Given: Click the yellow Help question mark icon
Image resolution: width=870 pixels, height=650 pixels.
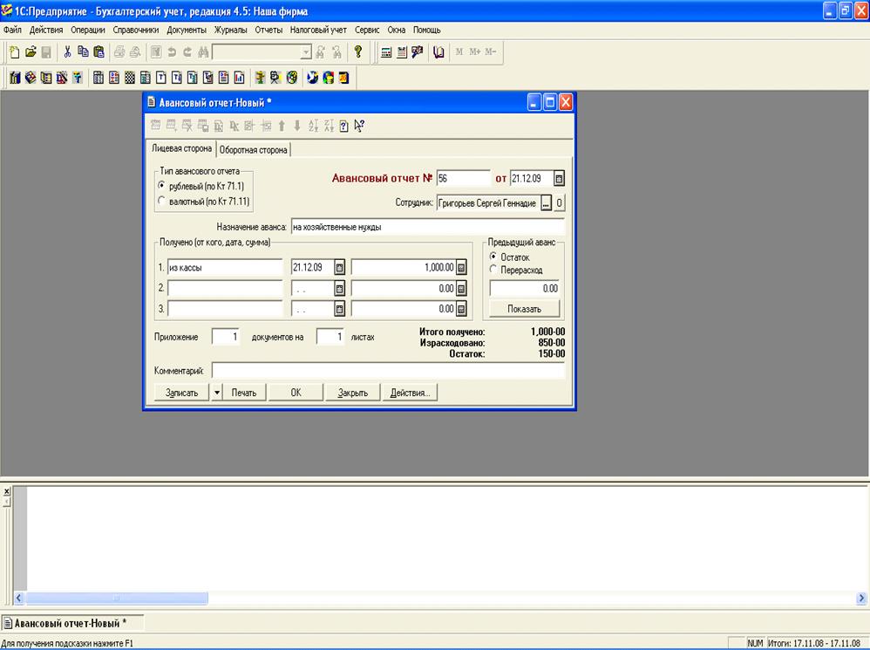Looking at the screenshot, I should [357, 52].
